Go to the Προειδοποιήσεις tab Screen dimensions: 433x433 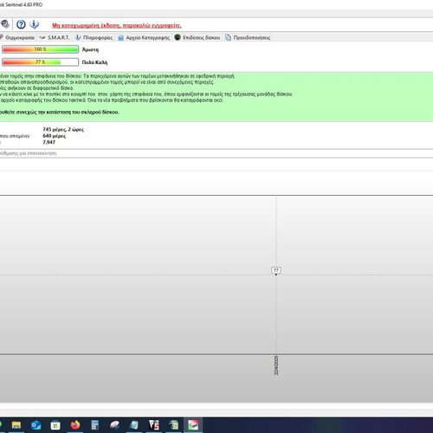pos(248,37)
